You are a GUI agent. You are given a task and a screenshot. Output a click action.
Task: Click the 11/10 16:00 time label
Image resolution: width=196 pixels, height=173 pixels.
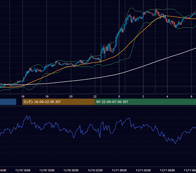click(x=23, y=170)
